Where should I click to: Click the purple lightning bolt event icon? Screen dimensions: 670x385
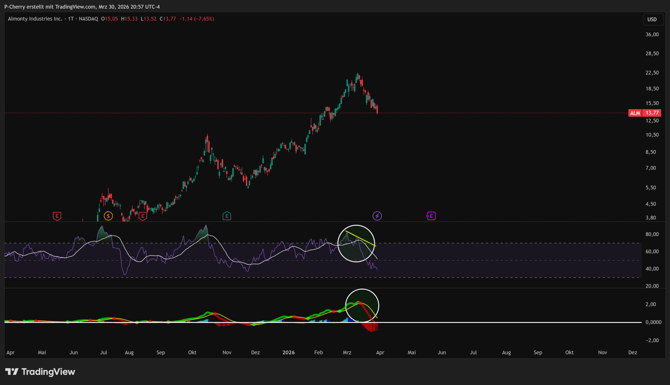[377, 216]
